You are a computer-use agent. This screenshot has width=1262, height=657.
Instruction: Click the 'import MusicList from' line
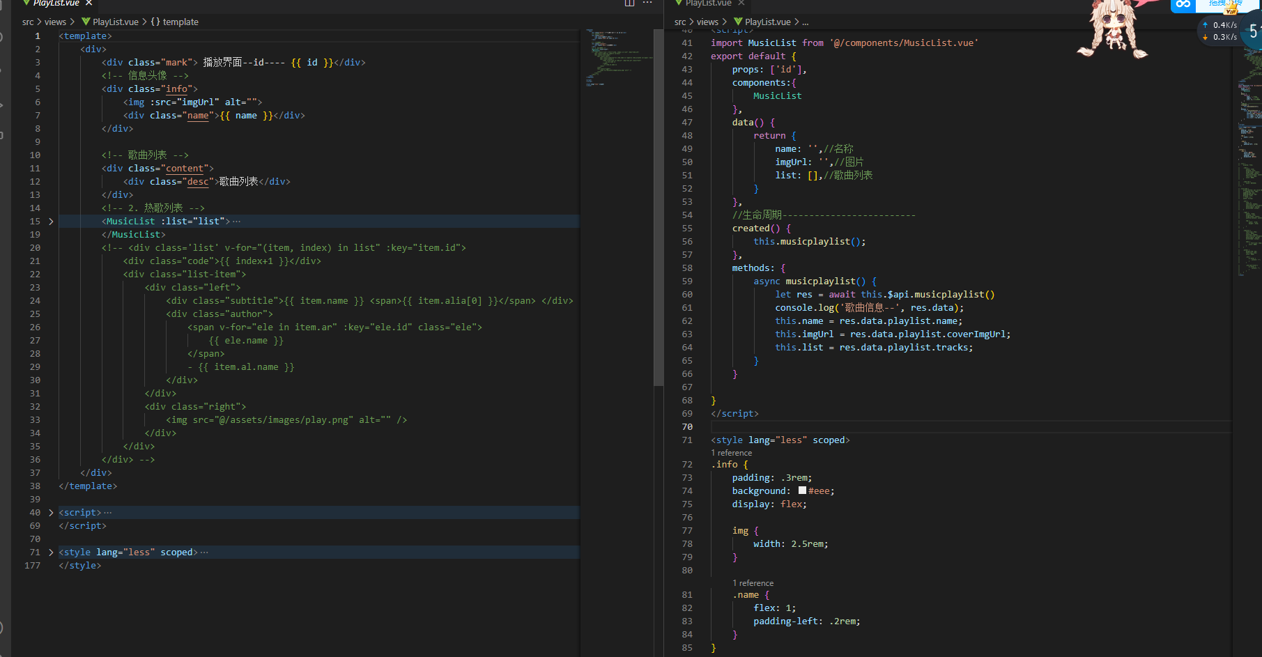click(x=845, y=43)
